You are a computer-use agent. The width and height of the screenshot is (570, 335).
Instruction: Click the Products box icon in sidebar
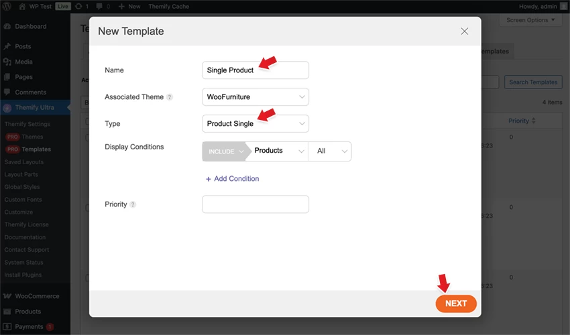7,312
